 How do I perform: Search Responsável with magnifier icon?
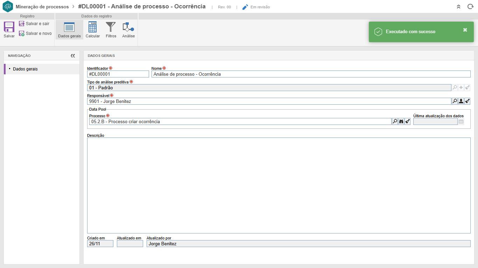coord(455,101)
